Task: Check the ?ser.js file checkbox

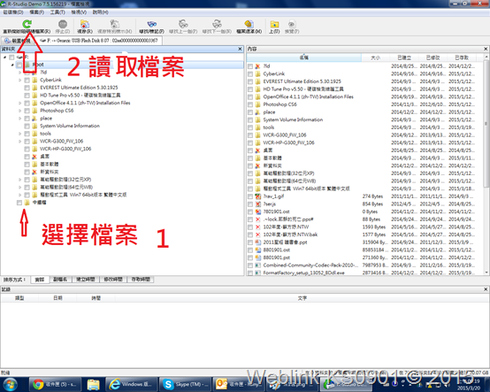Action: (250, 204)
